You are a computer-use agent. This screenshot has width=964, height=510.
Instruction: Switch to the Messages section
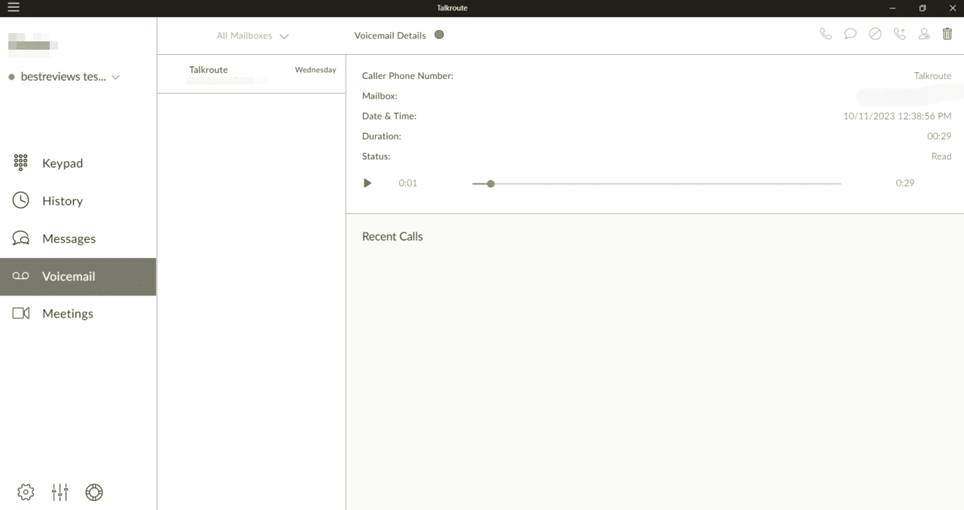(69, 238)
